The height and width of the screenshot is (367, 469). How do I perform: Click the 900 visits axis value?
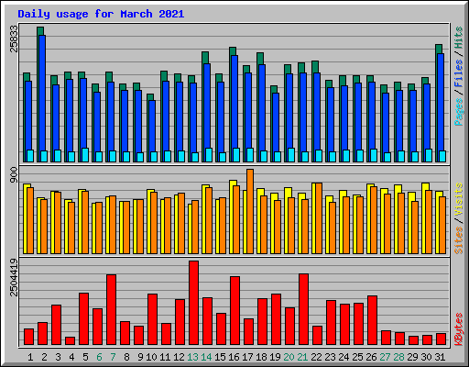point(14,175)
